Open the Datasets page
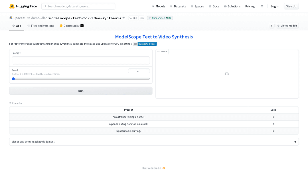This screenshot has height=173, width=308. 178,6
